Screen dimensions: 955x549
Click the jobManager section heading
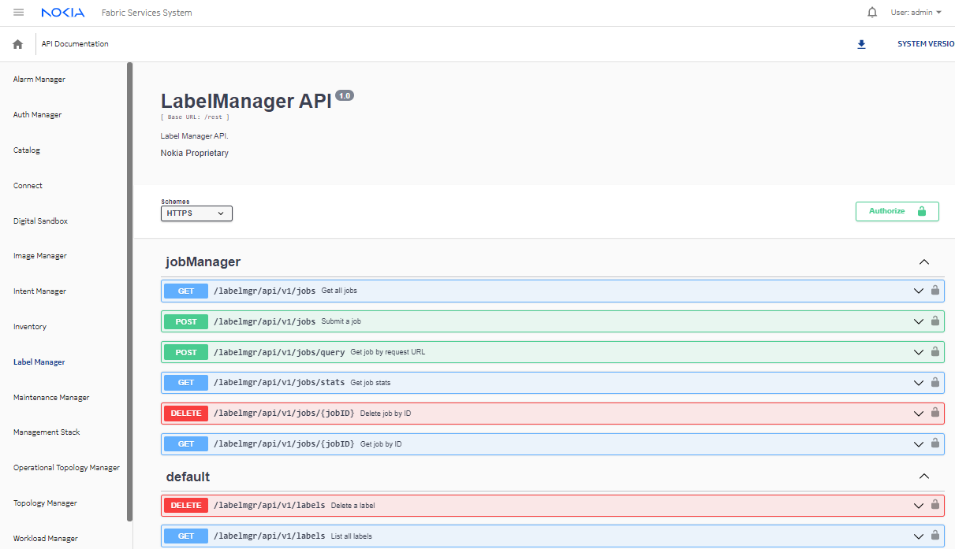(x=203, y=262)
